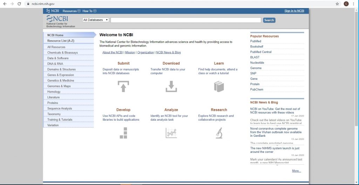
Task: Click the Research microscope icon
Action: pos(219,133)
